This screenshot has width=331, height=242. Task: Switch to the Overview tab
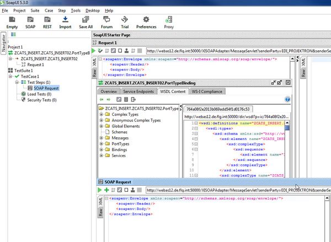109,92
